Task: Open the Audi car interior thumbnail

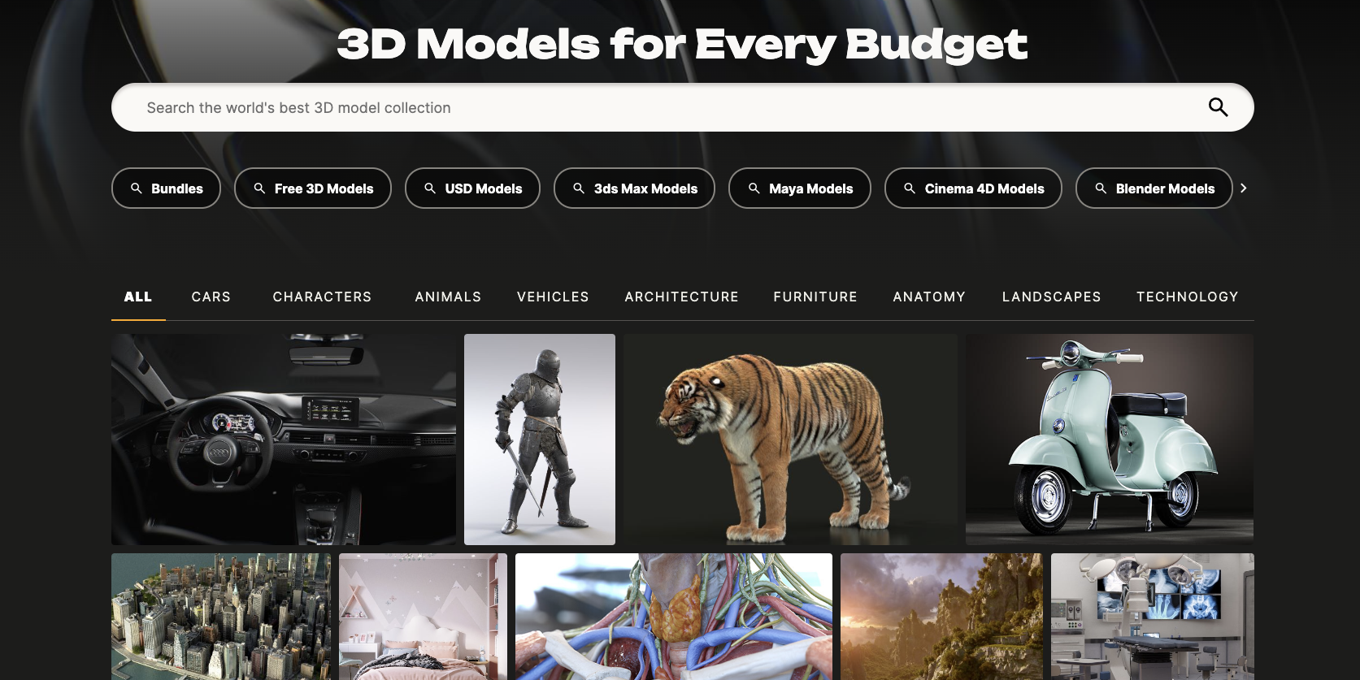Action: click(x=284, y=440)
